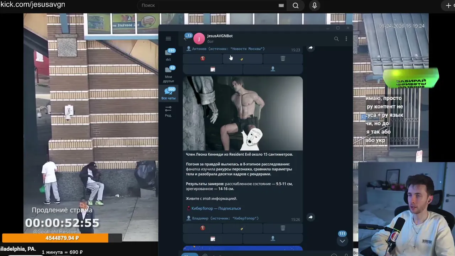Screen dimensions: 455x256
Task: Click the JesusAVGNBot chat title
Action: click(220, 36)
